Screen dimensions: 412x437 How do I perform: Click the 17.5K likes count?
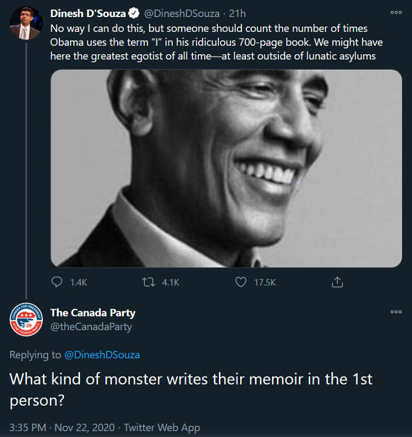[265, 282]
